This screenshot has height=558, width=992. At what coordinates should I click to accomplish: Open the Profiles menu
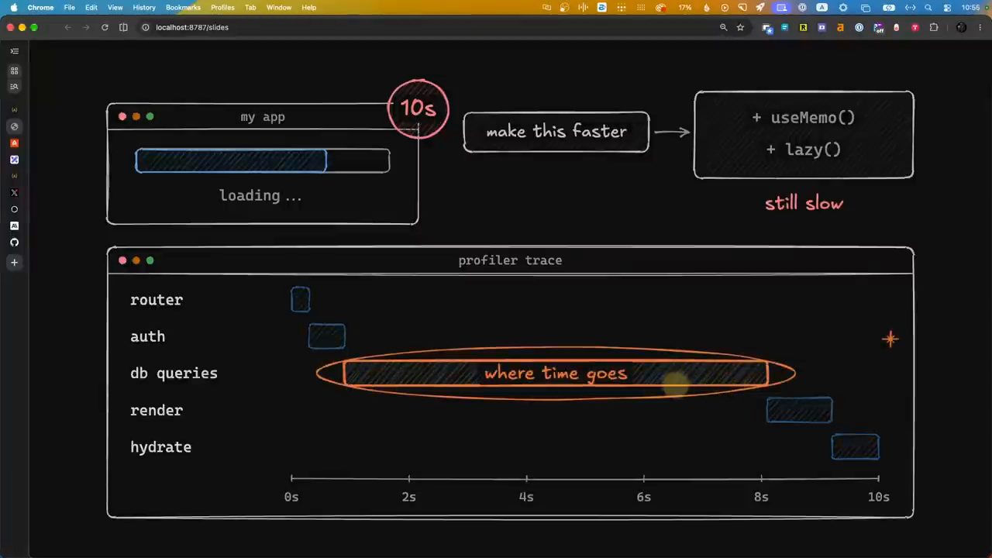pos(222,8)
